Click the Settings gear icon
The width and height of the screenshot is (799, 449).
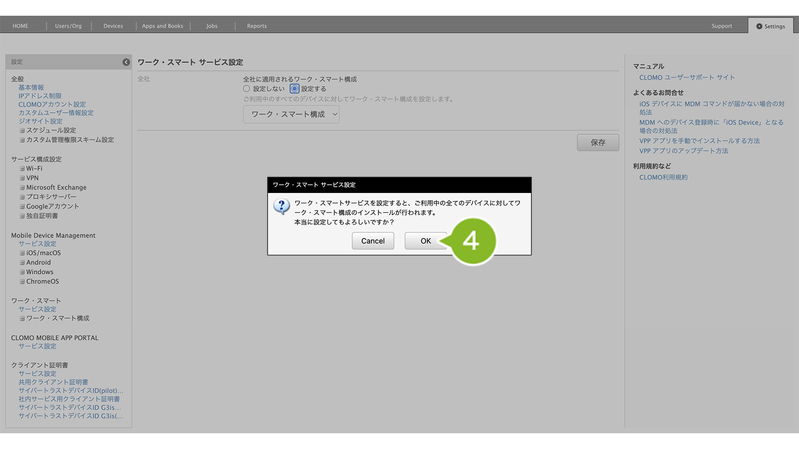click(x=759, y=26)
